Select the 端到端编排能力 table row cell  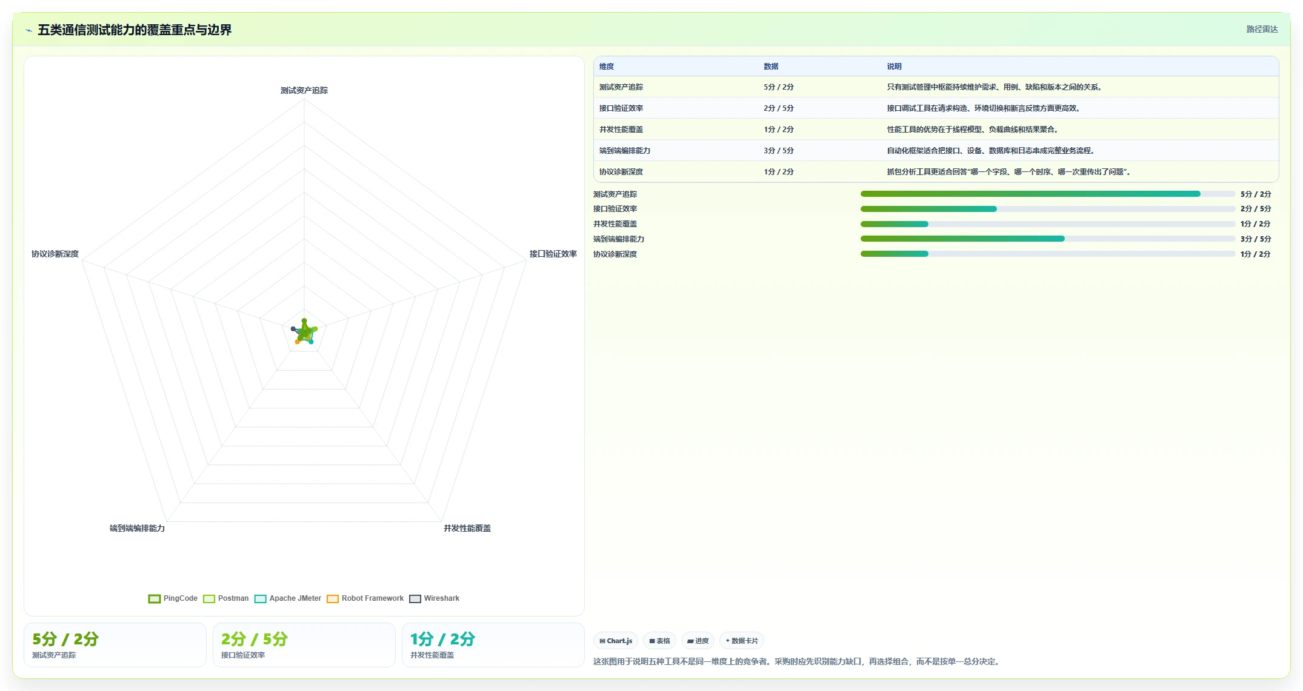(x=625, y=151)
